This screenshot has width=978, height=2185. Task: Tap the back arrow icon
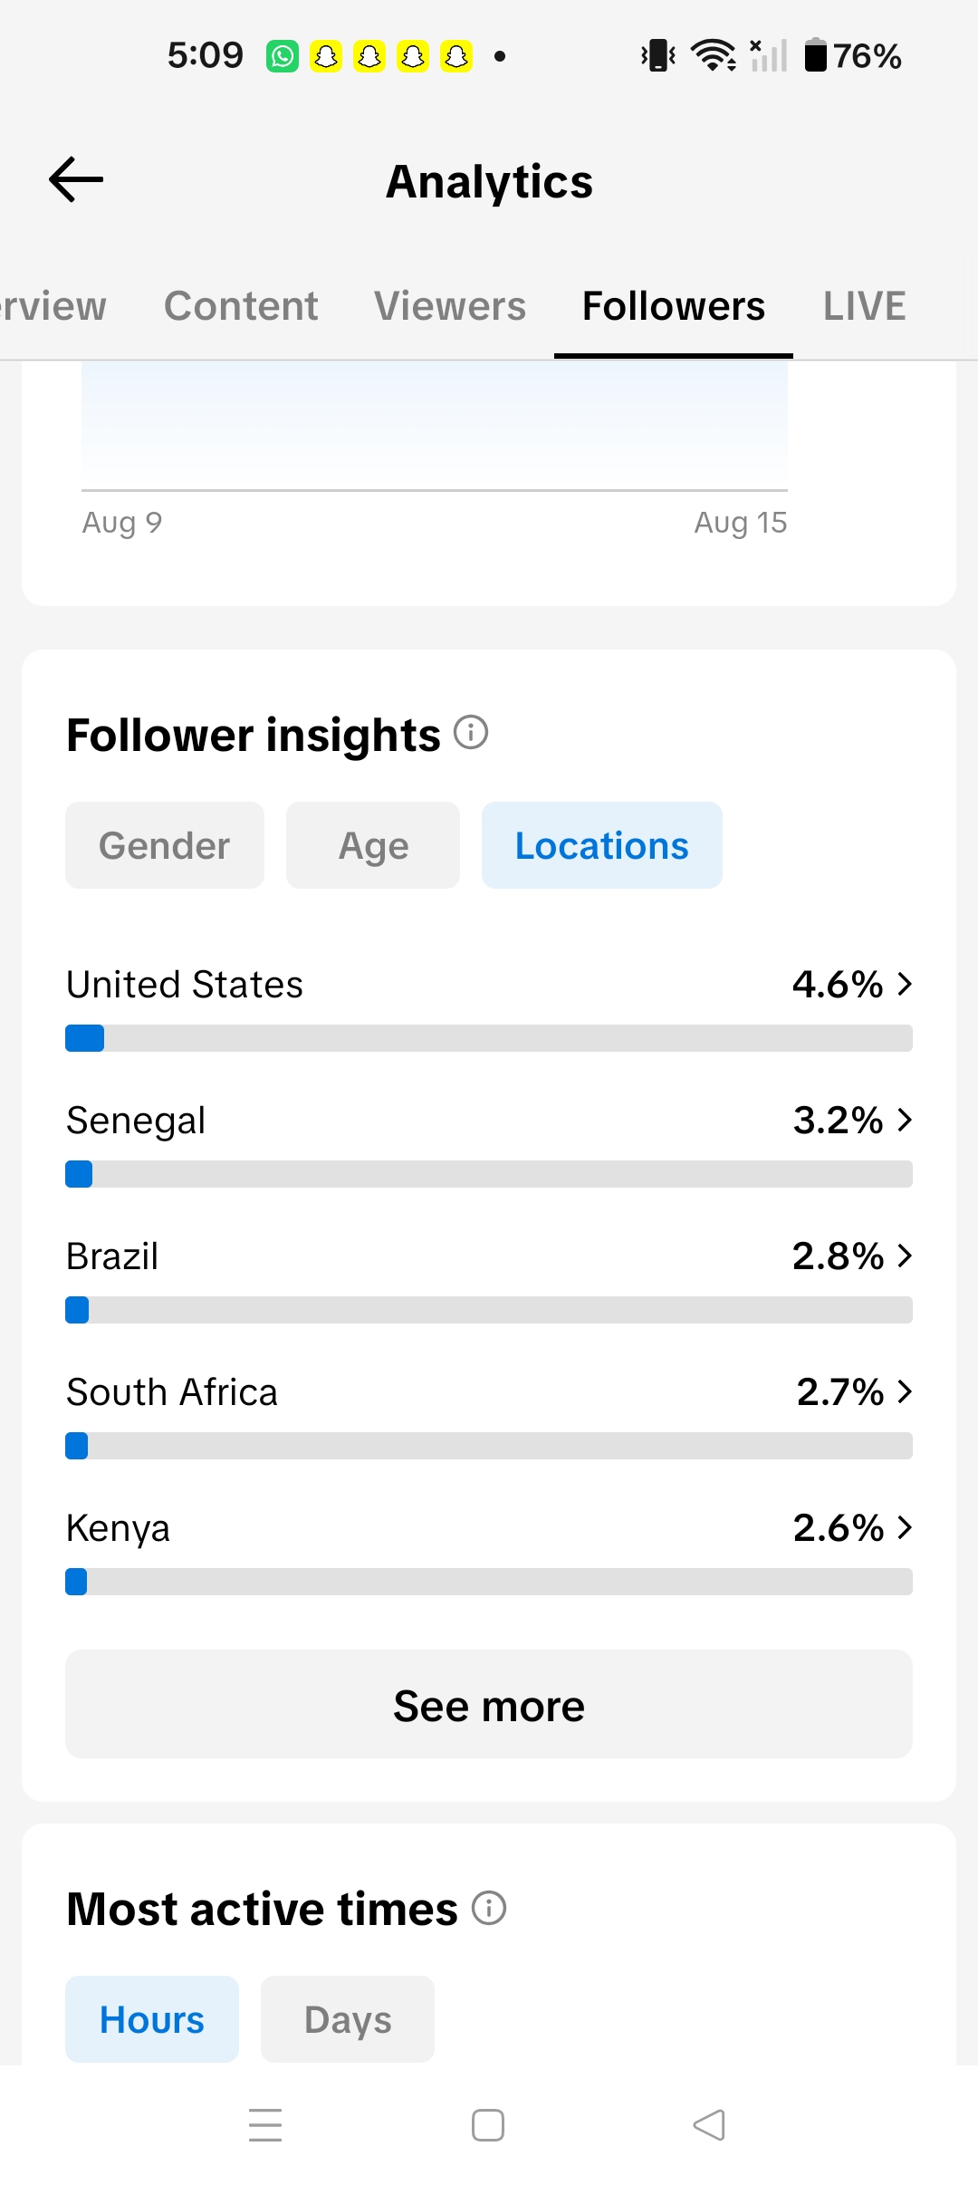76,179
